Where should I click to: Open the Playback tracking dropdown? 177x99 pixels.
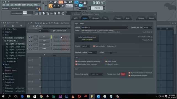92,52
